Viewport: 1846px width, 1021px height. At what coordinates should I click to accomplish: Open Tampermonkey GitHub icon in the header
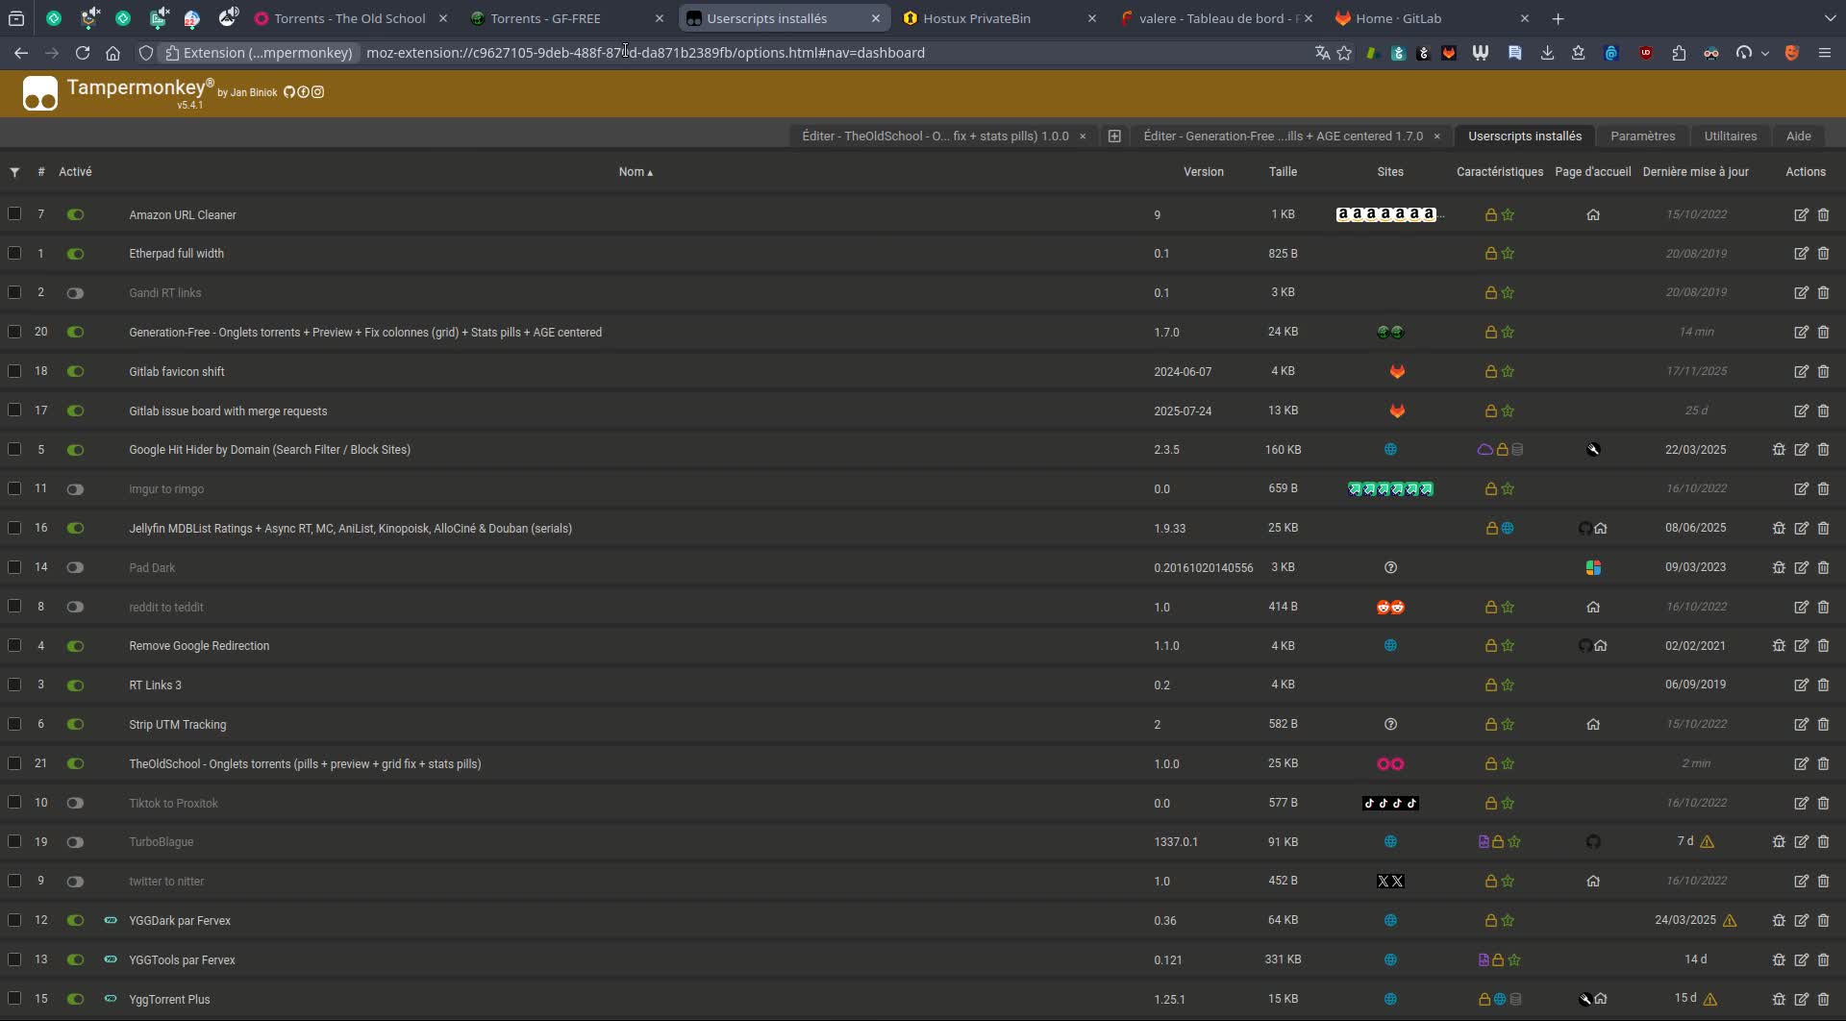[288, 92]
